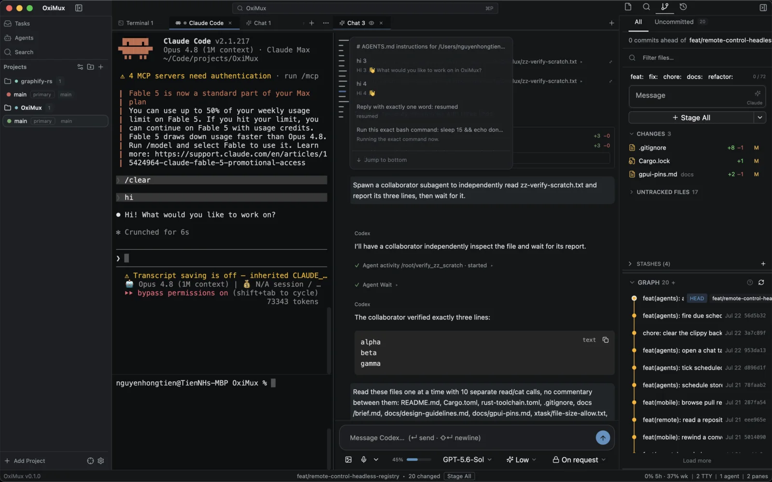Expand Agent activity verify_zz_scratch row
Image resolution: width=772 pixels, height=482 pixels.
424,266
